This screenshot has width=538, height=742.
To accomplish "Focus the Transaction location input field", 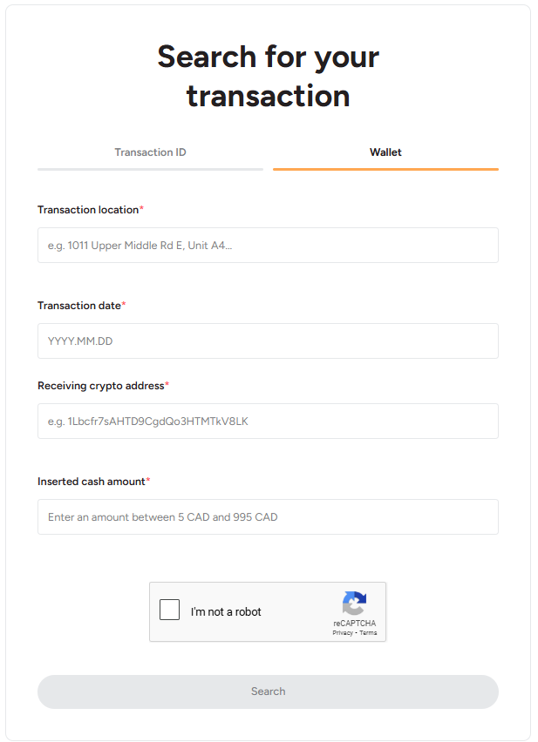I will coord(268,245).
